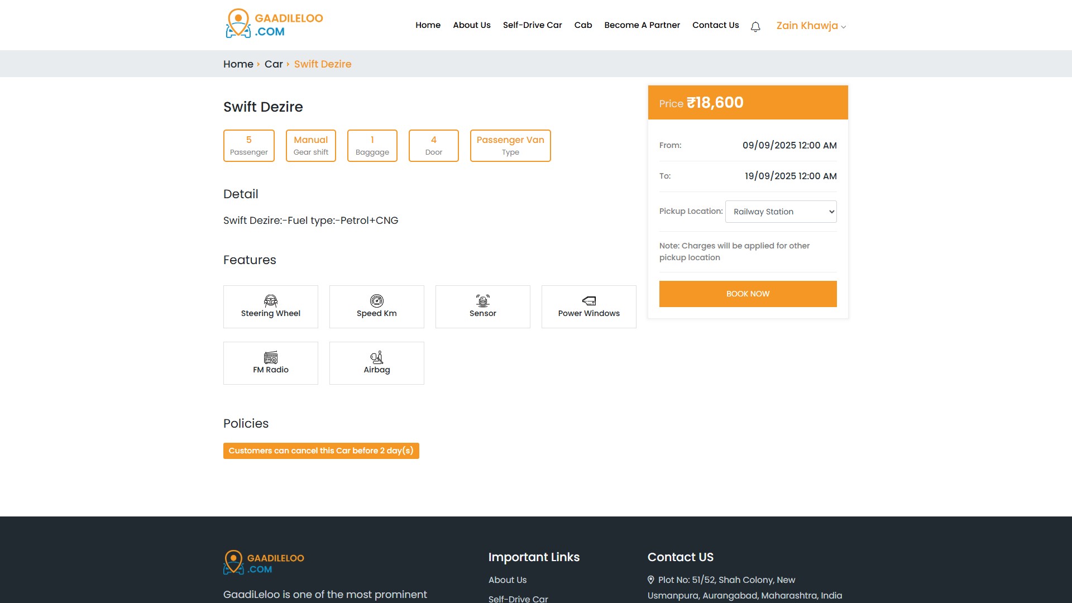
Task: Click the From date 09/09/2025 12:00 AM
Action: (x=789, y=145)
